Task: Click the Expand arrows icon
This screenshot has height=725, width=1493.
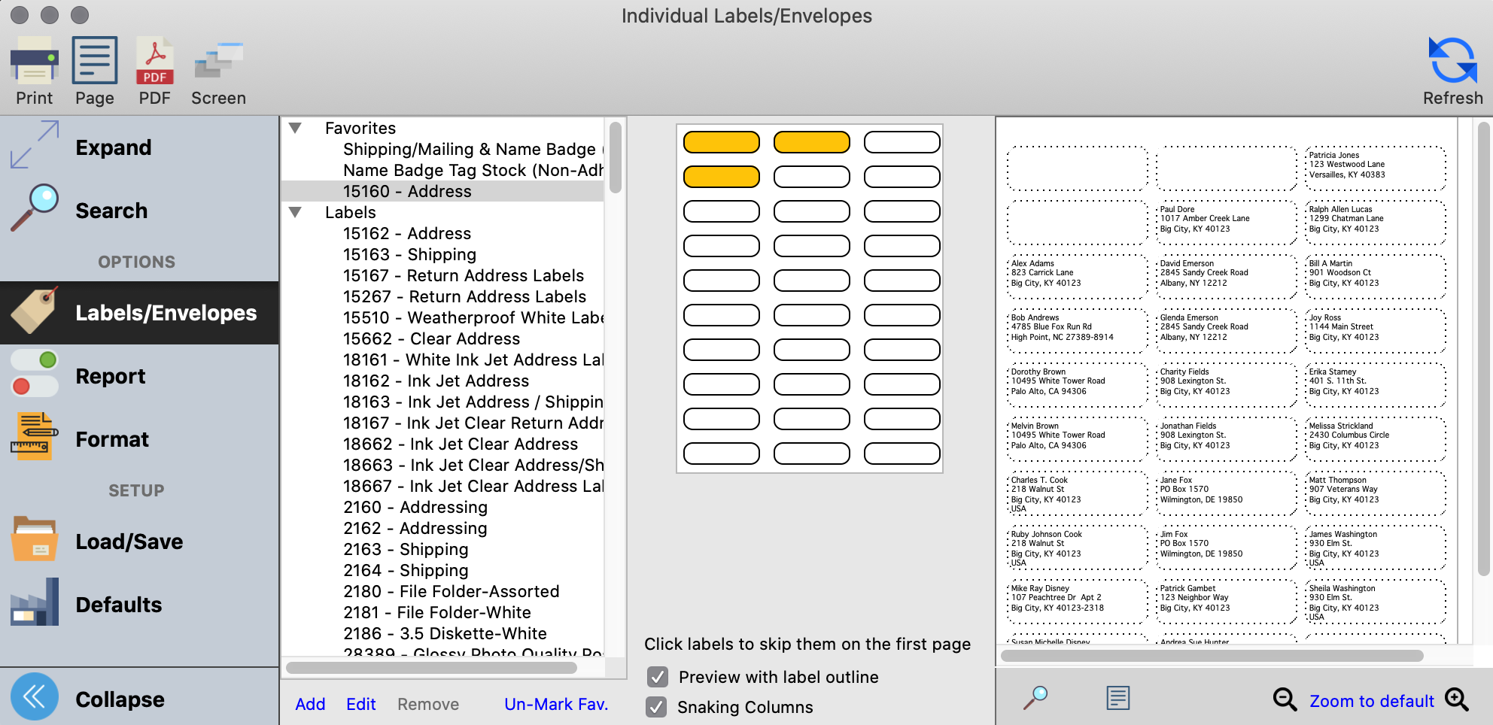Action: tap(35, 144)
